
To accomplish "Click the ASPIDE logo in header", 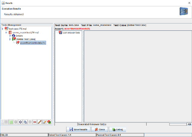I will point(184,11).
